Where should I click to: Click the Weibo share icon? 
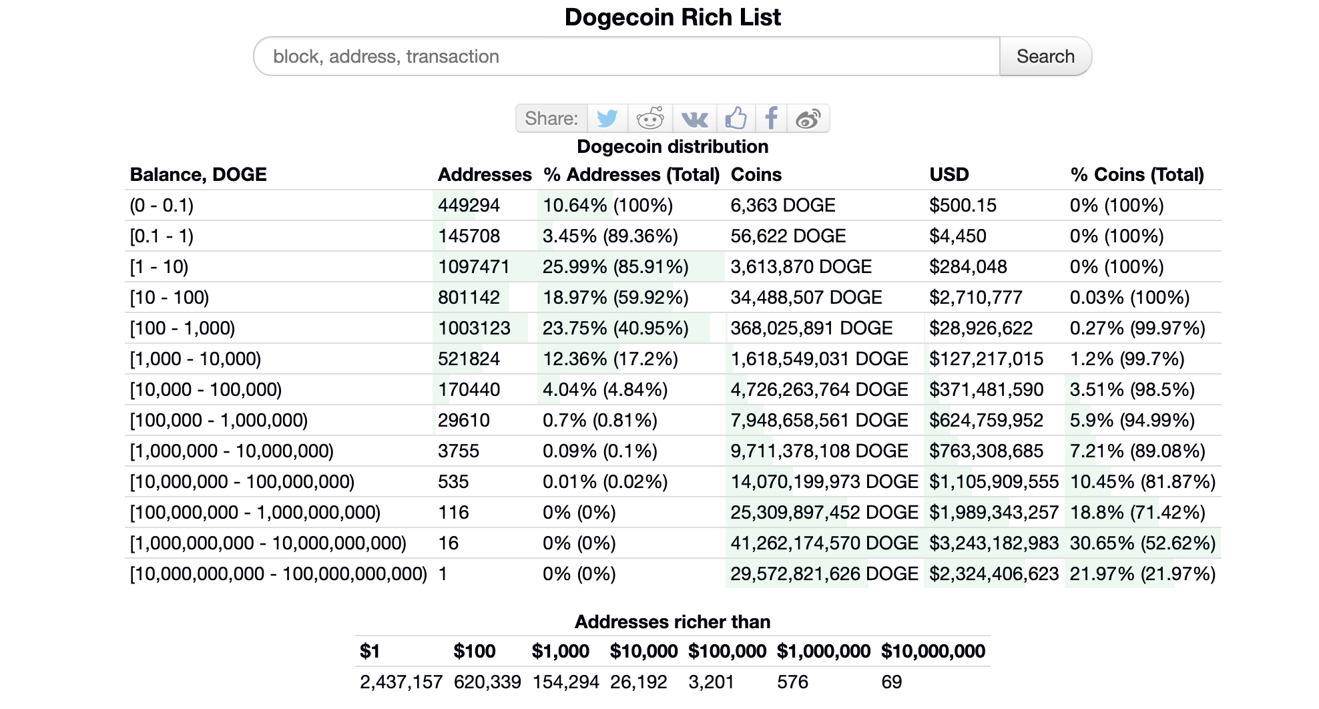coord(808,119)
